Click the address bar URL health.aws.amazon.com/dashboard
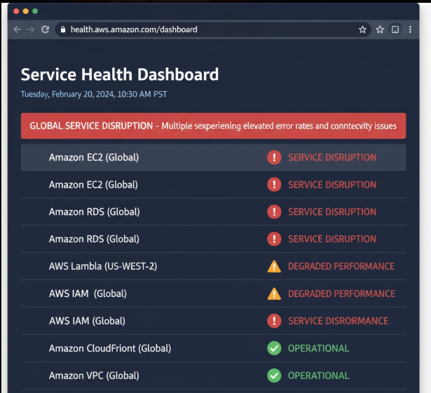The height and width of the screenshot is (393, 431). point(134,29)
